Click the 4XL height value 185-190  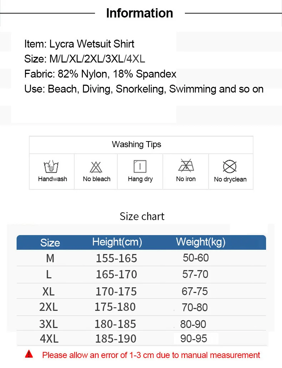point(116,339)
